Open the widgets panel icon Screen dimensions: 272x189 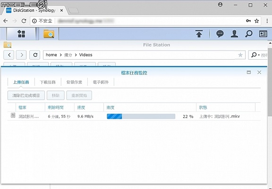263,34
